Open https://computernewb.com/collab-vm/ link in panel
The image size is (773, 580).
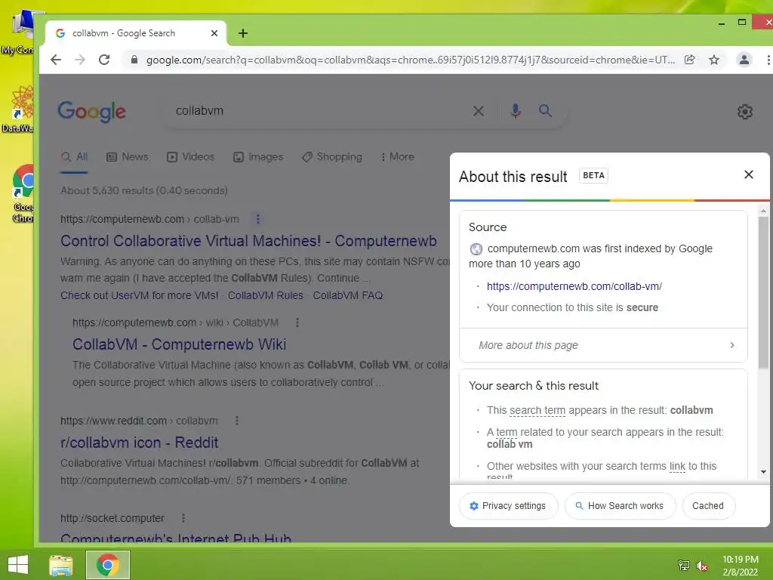(x=574, y=286)
